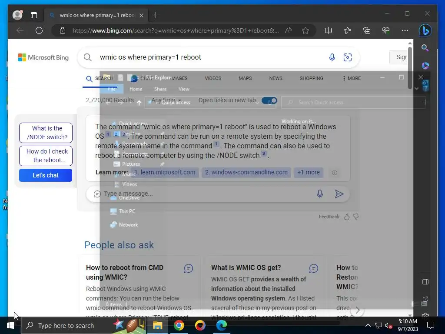Image resolution: width=445 pixels, height=334 pixels.
Task: Open the tab actions menu icon
Action: point(34,15)
